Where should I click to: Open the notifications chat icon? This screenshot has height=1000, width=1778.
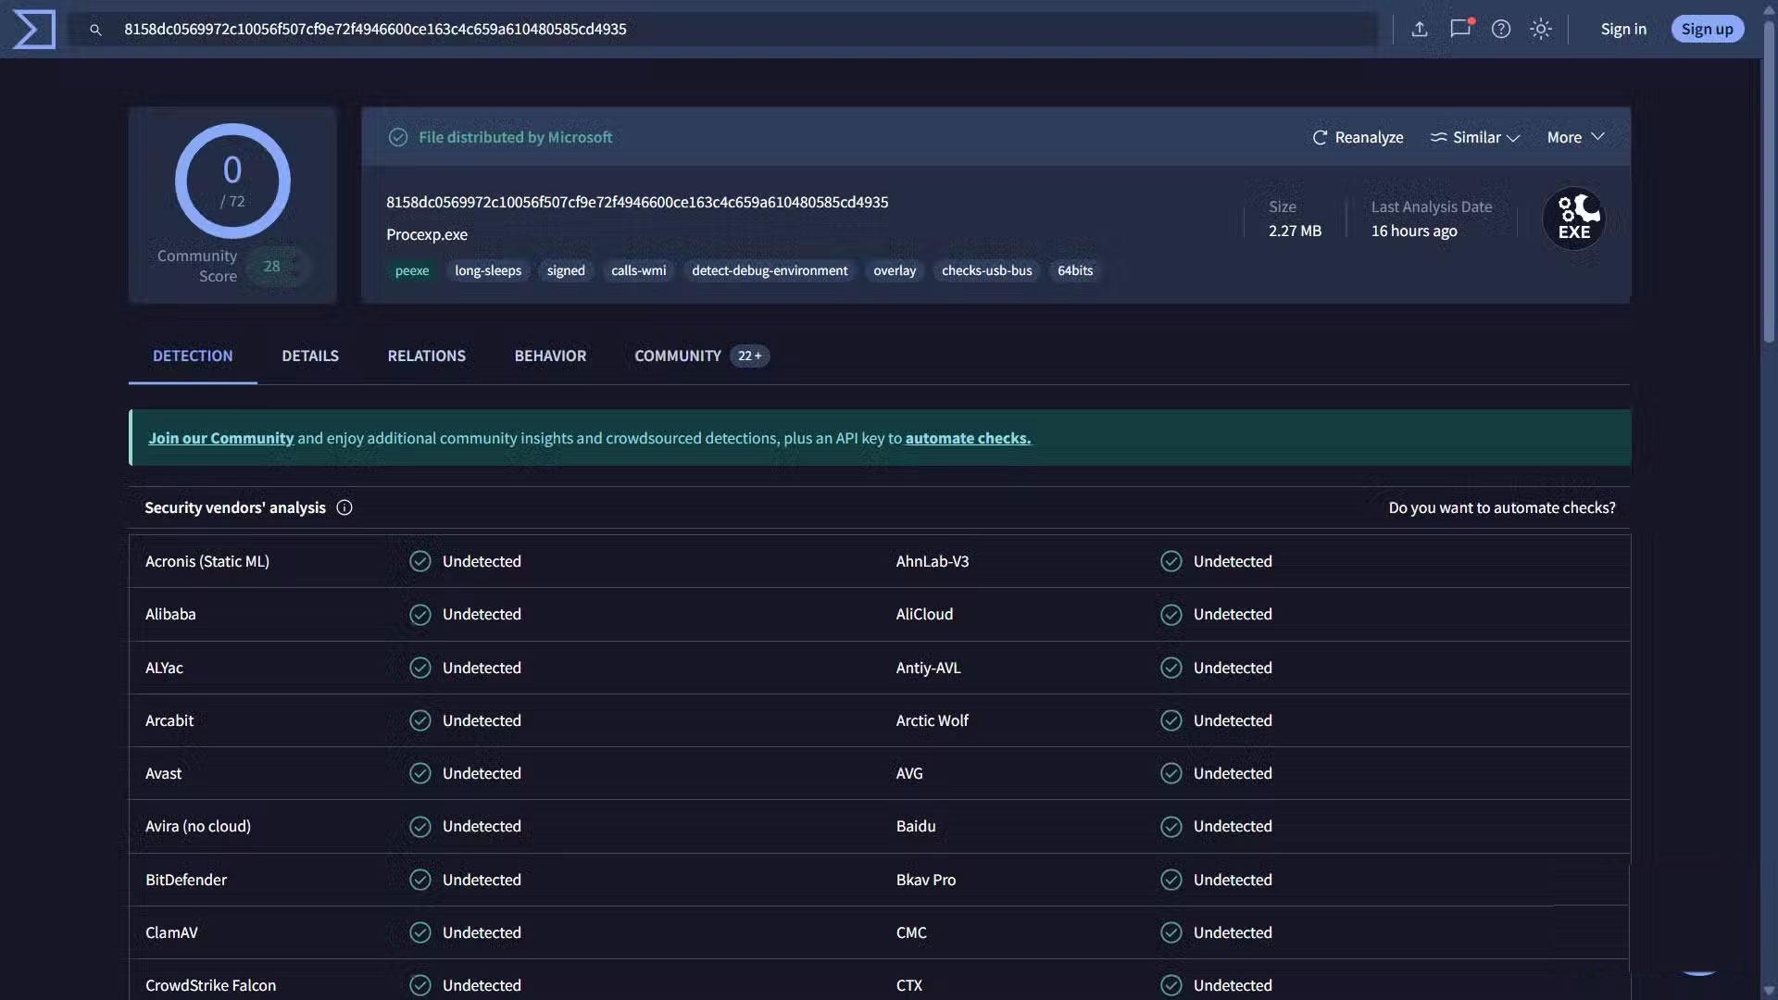pos(1460,29)
